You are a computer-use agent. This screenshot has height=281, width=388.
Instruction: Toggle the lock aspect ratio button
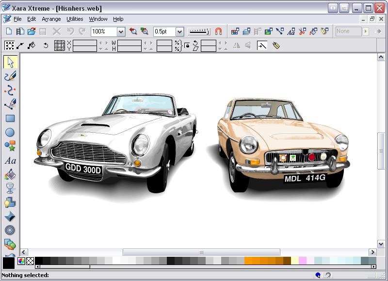point(187,46)
